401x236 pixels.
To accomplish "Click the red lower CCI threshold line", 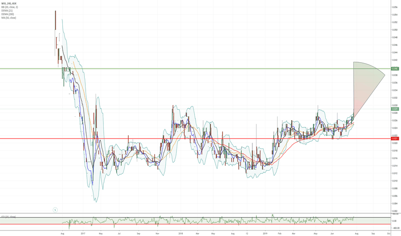I will click(x=195, y=224).
